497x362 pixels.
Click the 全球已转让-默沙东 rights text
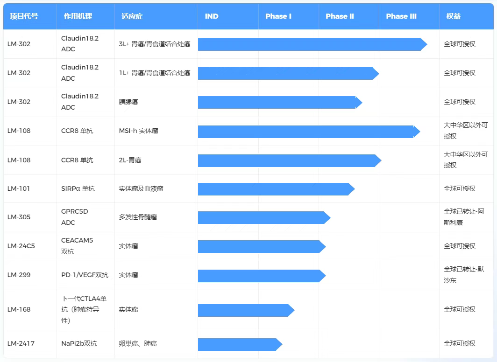[463, 275]
